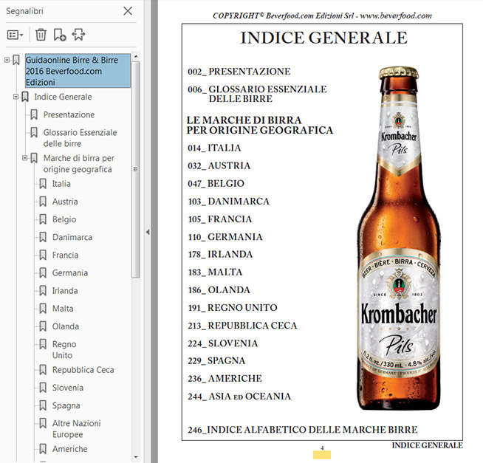Go to the Slovenia bookmark
This screenshot has height=463, width=483.
point(68,388)
